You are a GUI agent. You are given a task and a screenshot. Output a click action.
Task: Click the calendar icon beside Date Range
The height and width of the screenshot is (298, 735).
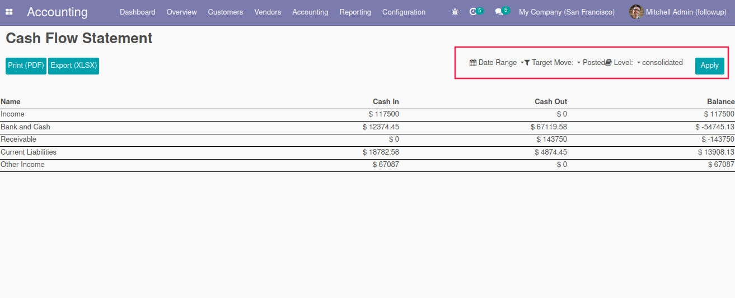click(473, 63)
